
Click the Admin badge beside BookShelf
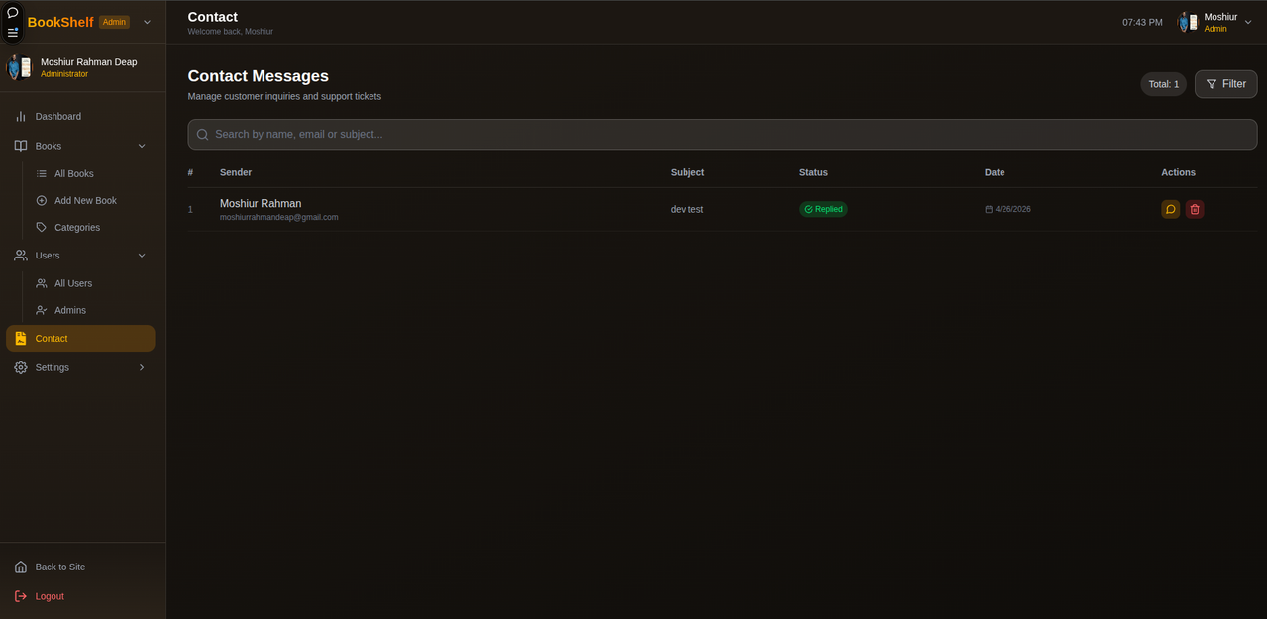click(114, 22)
